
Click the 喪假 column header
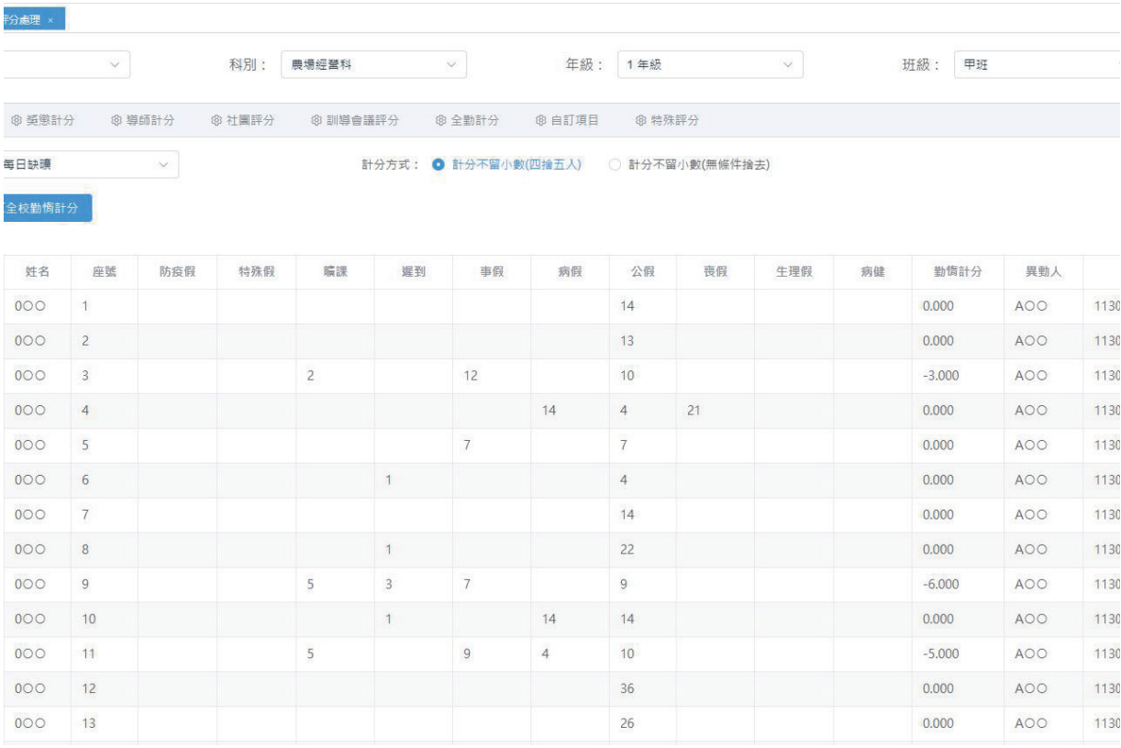(x=716, y=272)
